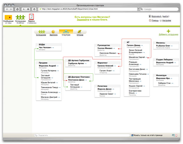Open the Задачи clipboard icon
The image size is (183, 144).
pyautogui.click(x=31, y=17)
